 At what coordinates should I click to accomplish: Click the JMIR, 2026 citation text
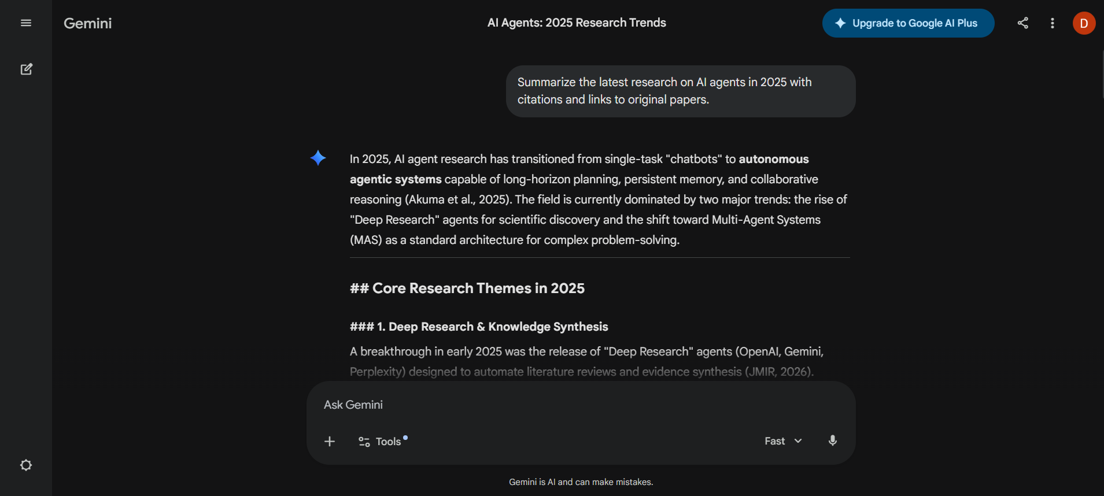(779, 372)
